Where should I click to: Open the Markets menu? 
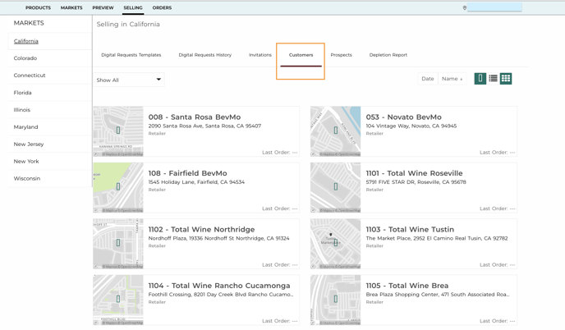(71, 7)
